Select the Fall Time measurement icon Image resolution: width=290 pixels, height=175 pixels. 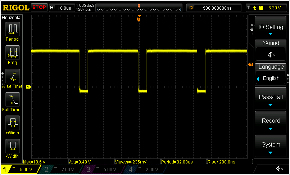(12, 99)
